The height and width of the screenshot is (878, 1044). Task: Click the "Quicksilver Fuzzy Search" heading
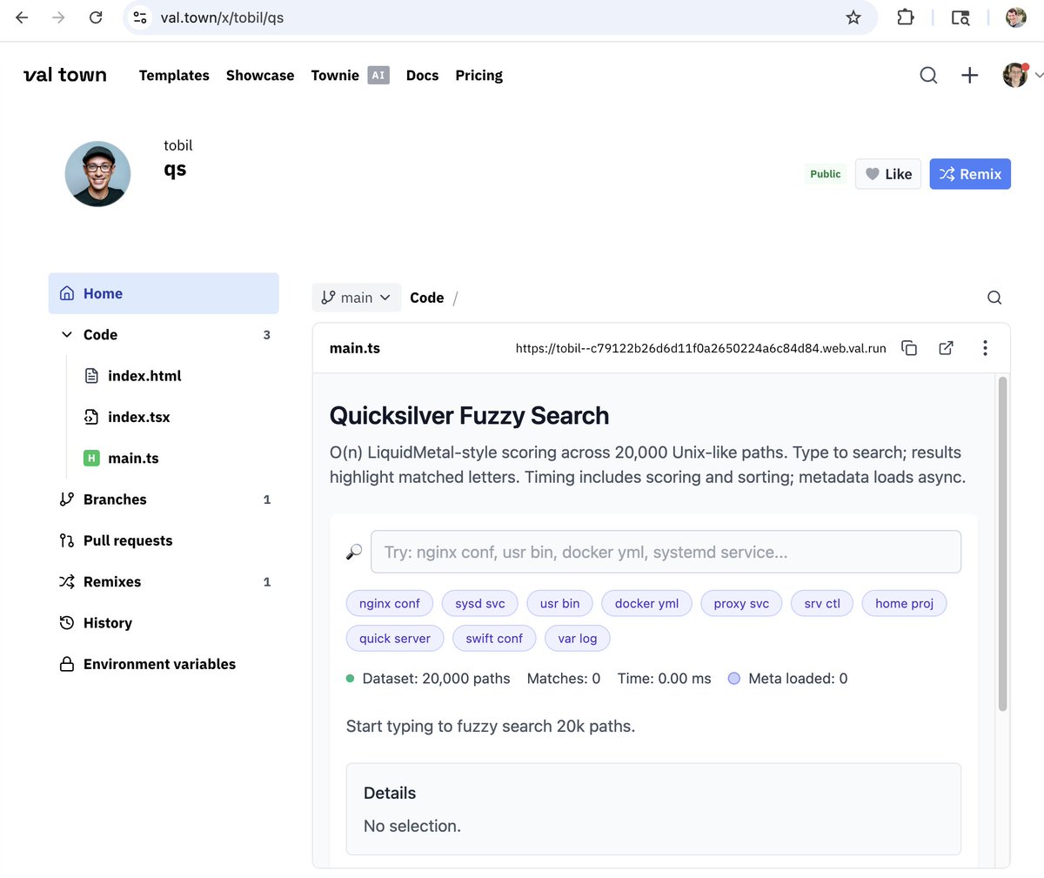pyautogui.click(x=469, y=416)
